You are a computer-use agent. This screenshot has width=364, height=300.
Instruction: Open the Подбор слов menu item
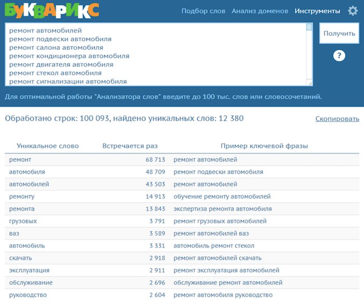tap(203, 11)
